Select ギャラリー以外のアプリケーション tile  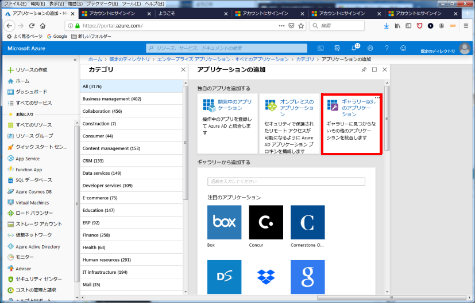pyautogui.click(x=352, y=124)
